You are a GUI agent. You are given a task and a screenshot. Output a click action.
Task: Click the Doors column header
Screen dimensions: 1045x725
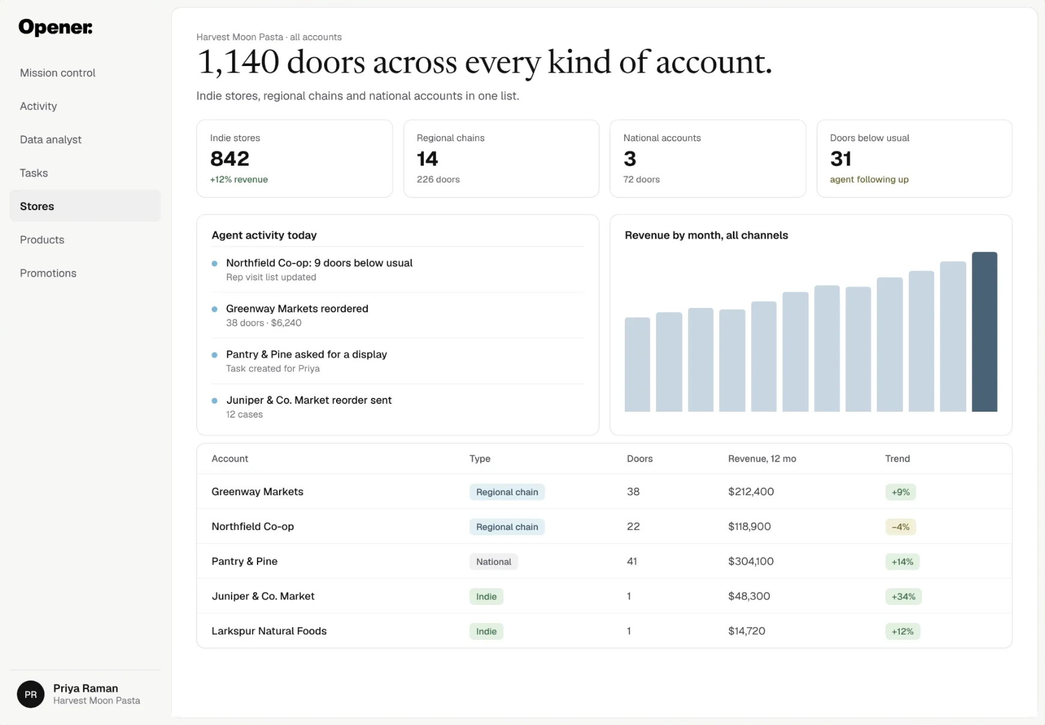(x=640, y=459)
